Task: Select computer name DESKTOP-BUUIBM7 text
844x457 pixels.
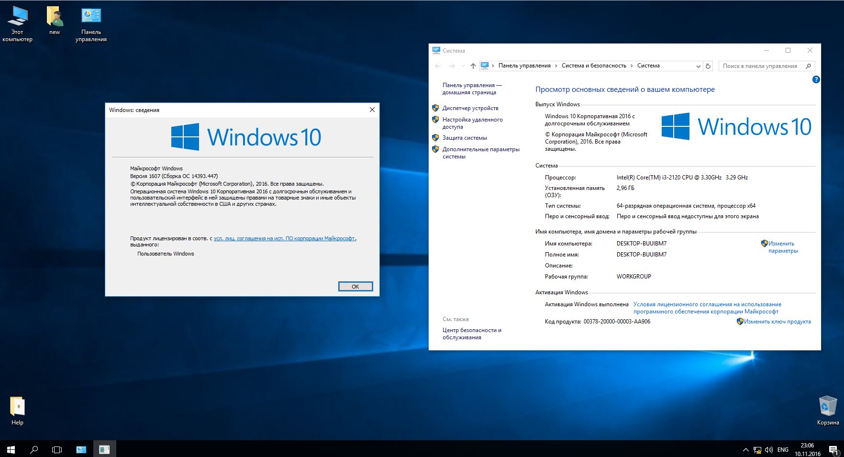Action: 641,244
